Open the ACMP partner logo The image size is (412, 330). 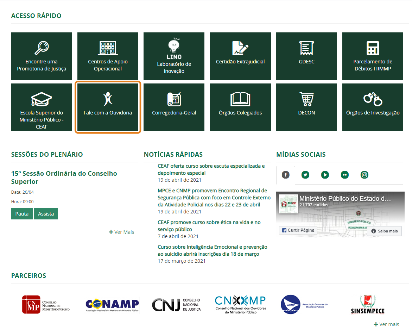coord(304,305)
